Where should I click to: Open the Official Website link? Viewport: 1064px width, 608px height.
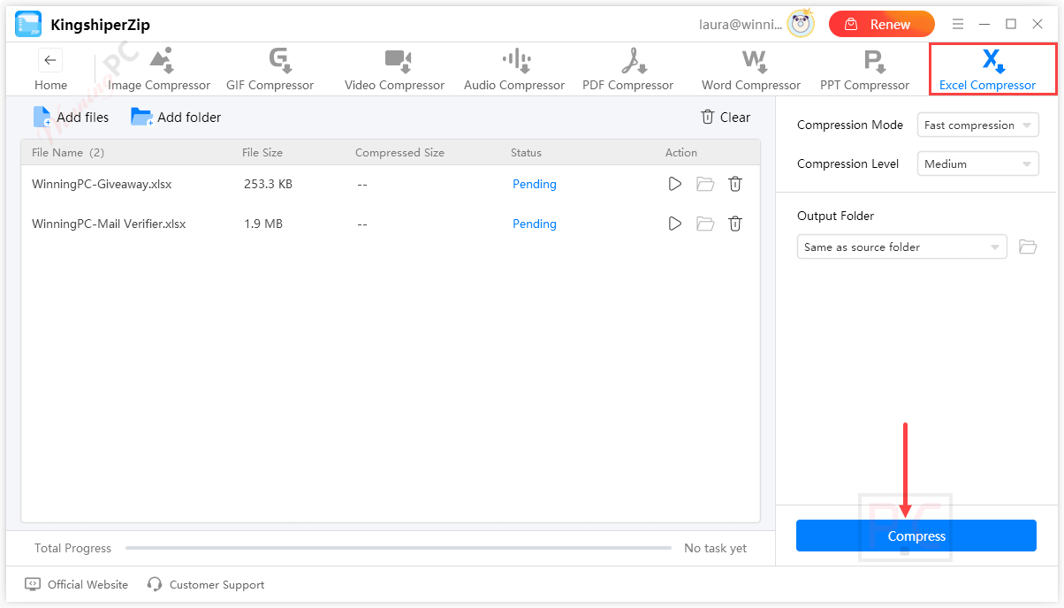tap(77, 584)
